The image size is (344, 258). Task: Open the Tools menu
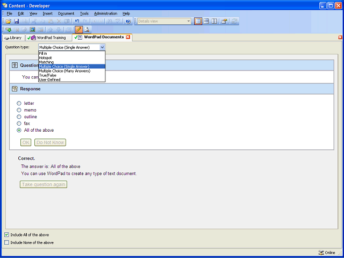tap(84, 13)
